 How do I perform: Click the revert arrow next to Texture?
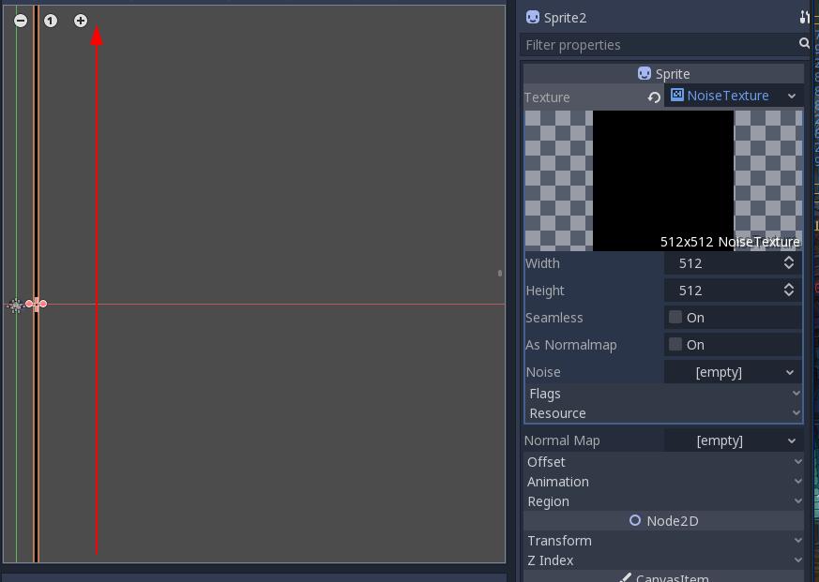pyautogui.click(x=654, y=96)
